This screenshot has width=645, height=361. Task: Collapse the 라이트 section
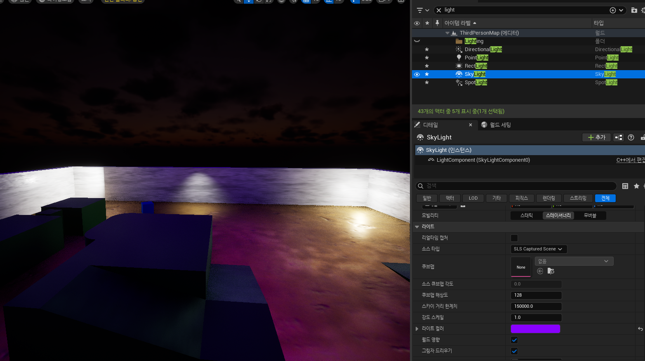coord(417,227)
